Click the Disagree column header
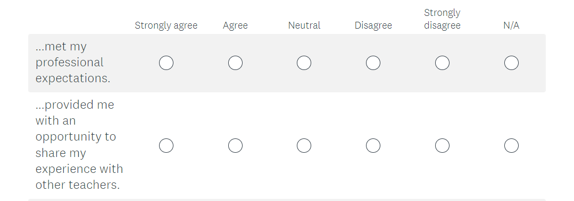The width and height of the screenshot is (574, 201). coord(373,25)
